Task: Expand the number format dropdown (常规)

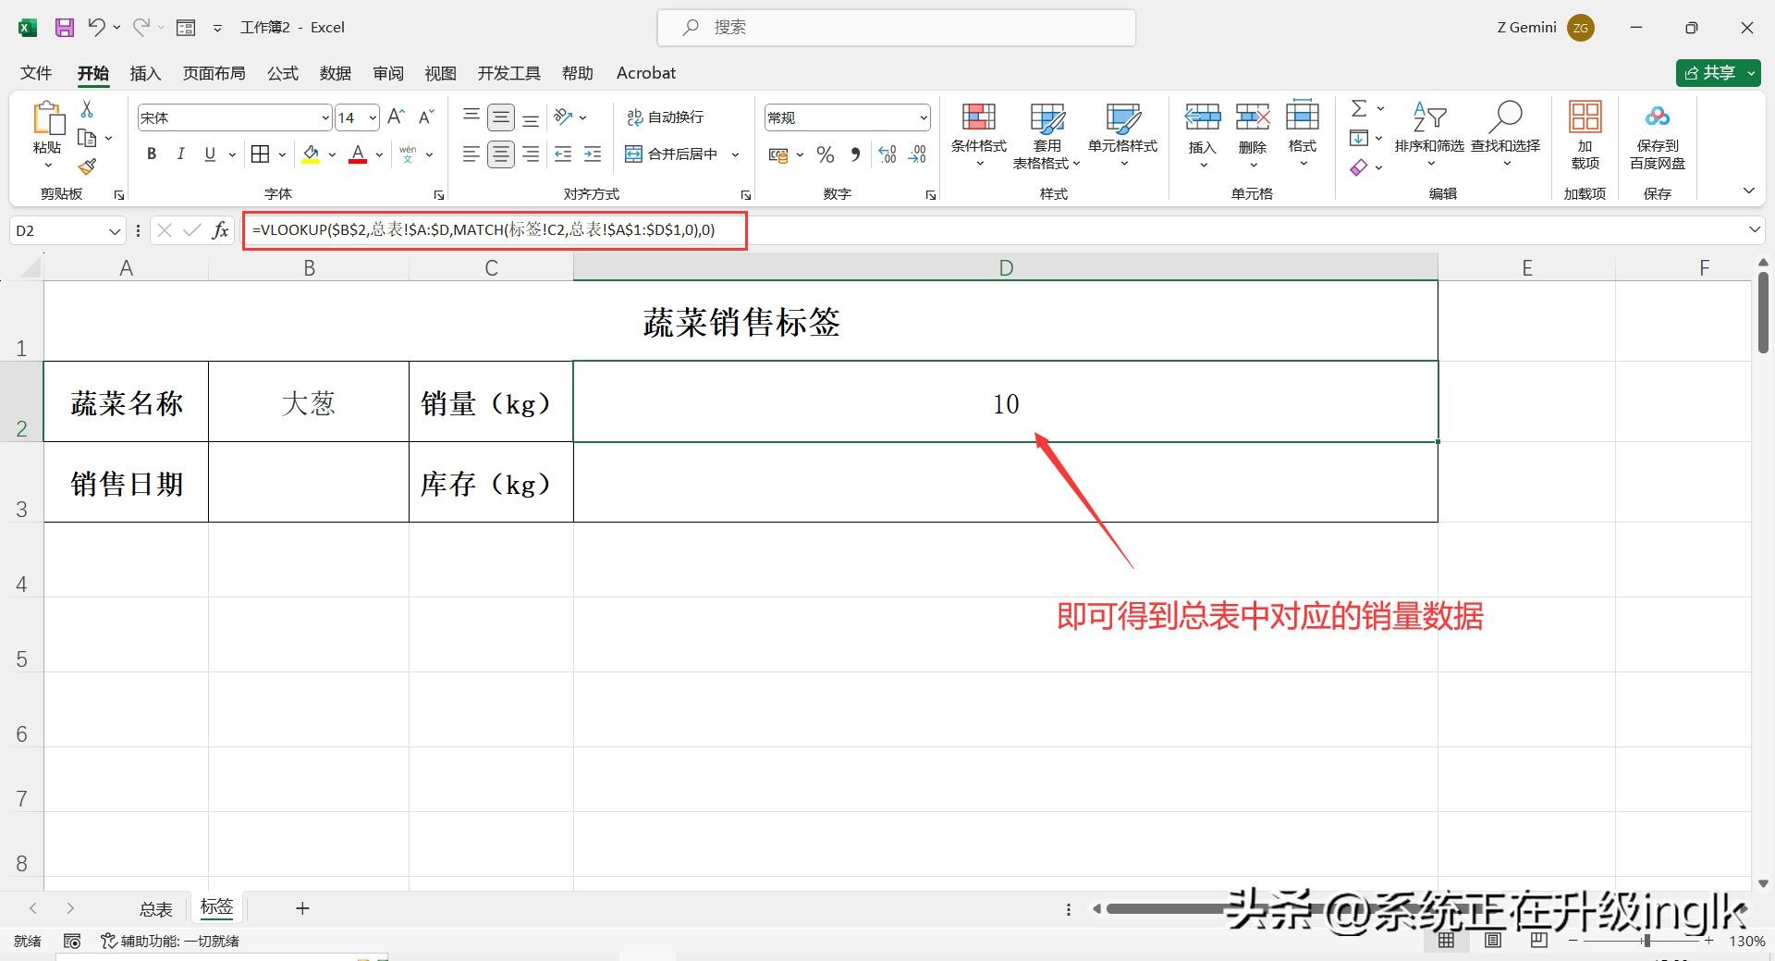Action: click(x=923, y=118)
